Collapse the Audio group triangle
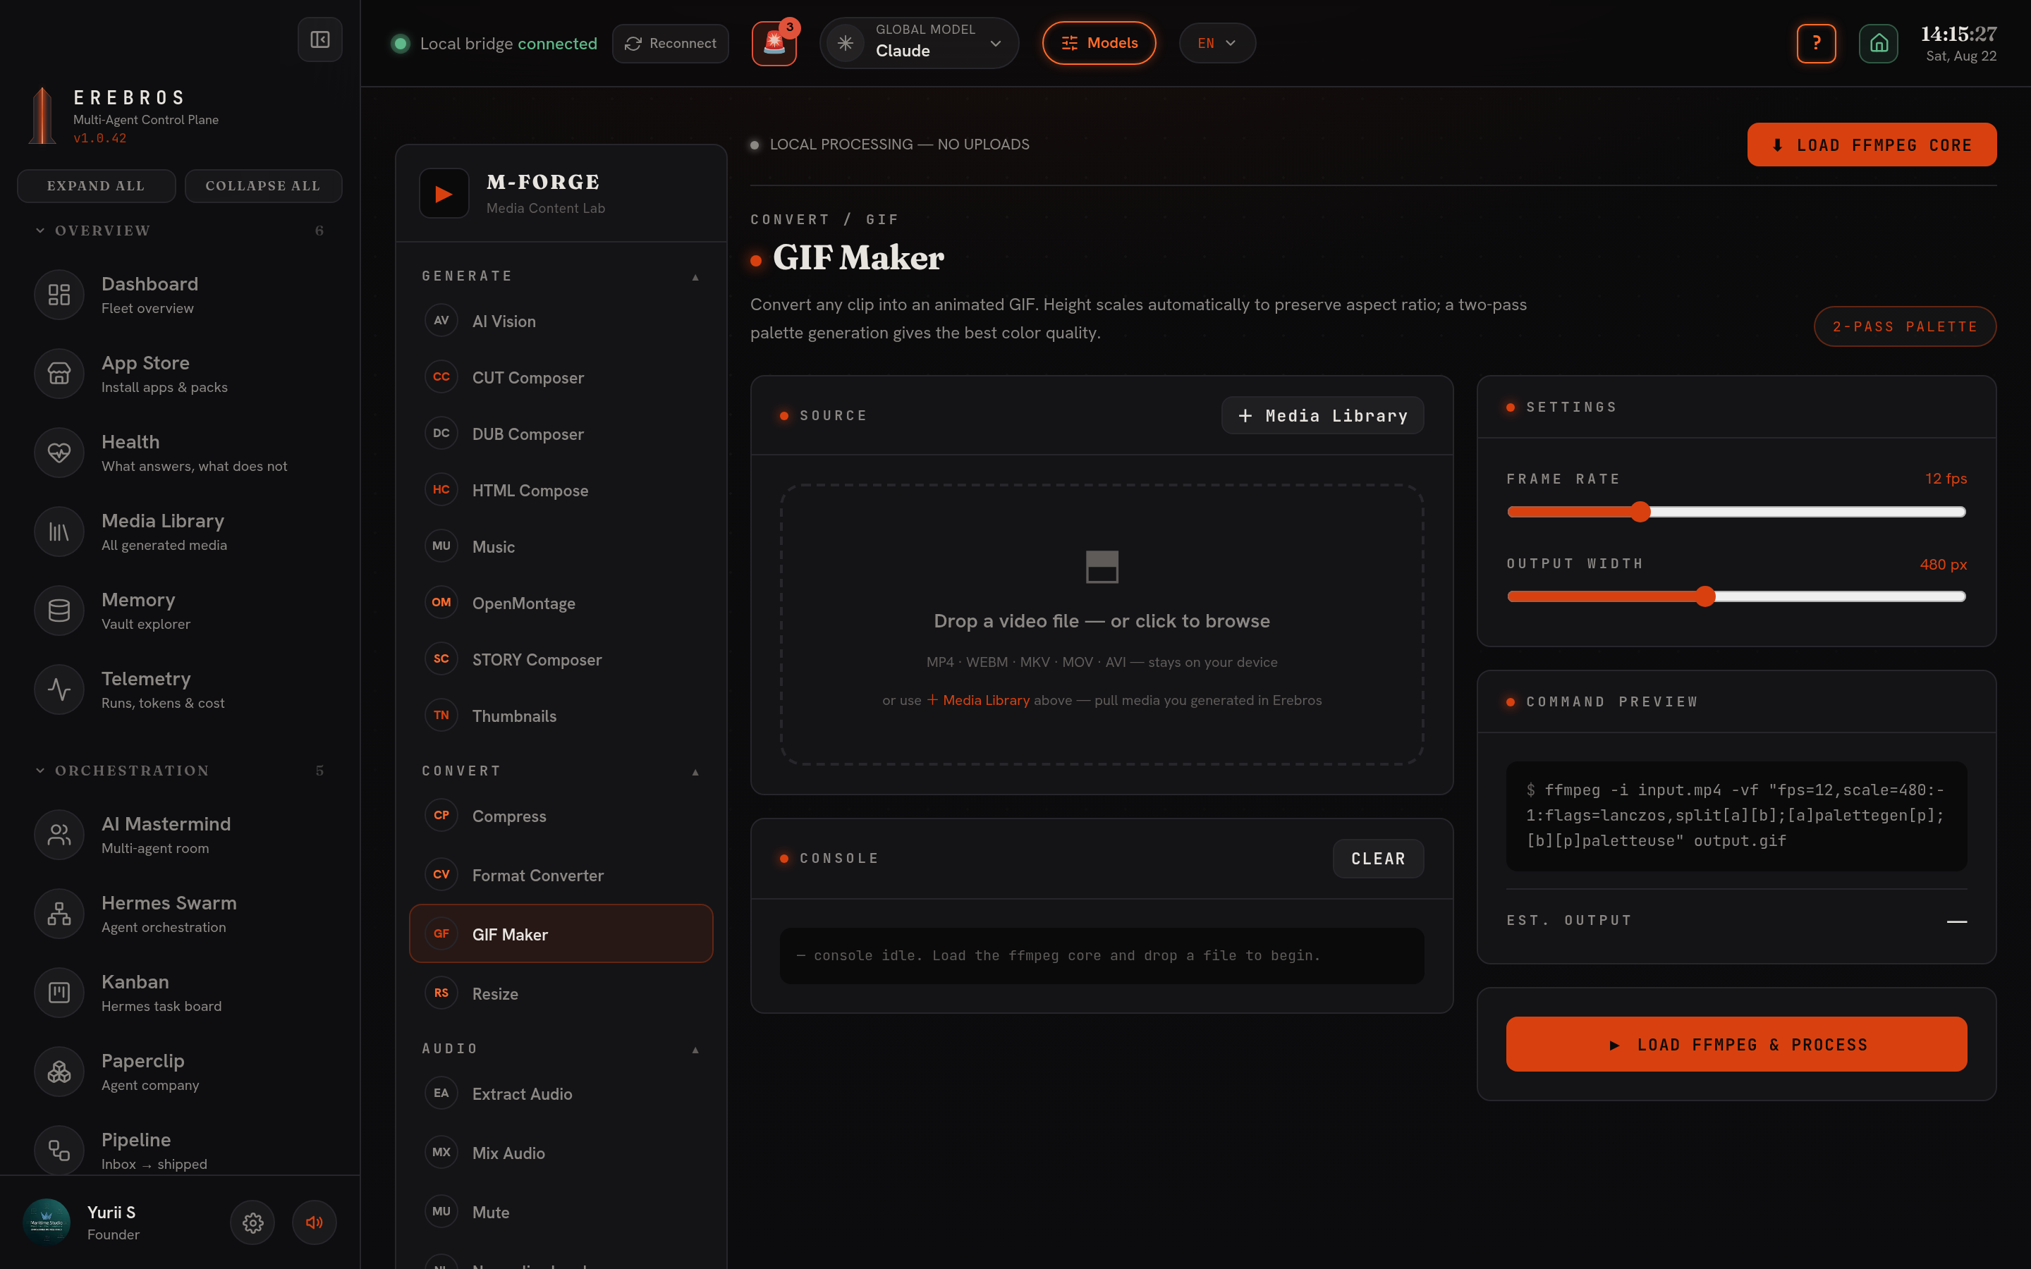This screenshot has width=2031, height=1269. (x=695, y=1050)
